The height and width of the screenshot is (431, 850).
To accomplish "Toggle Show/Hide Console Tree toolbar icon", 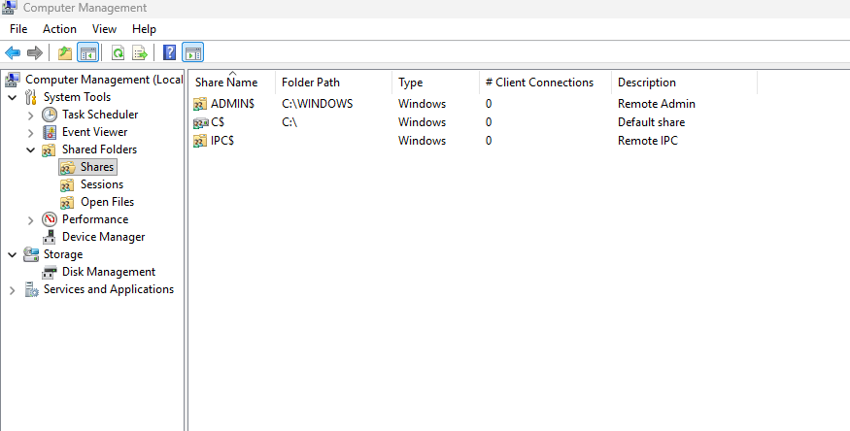I will pos(87,52).
